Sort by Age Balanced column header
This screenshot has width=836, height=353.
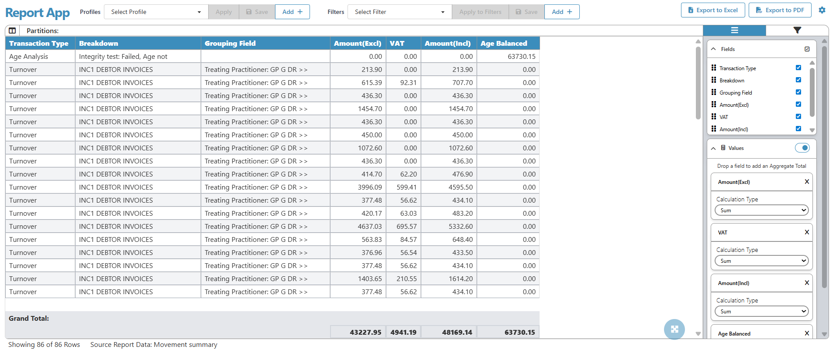click(x=508, y=43)
